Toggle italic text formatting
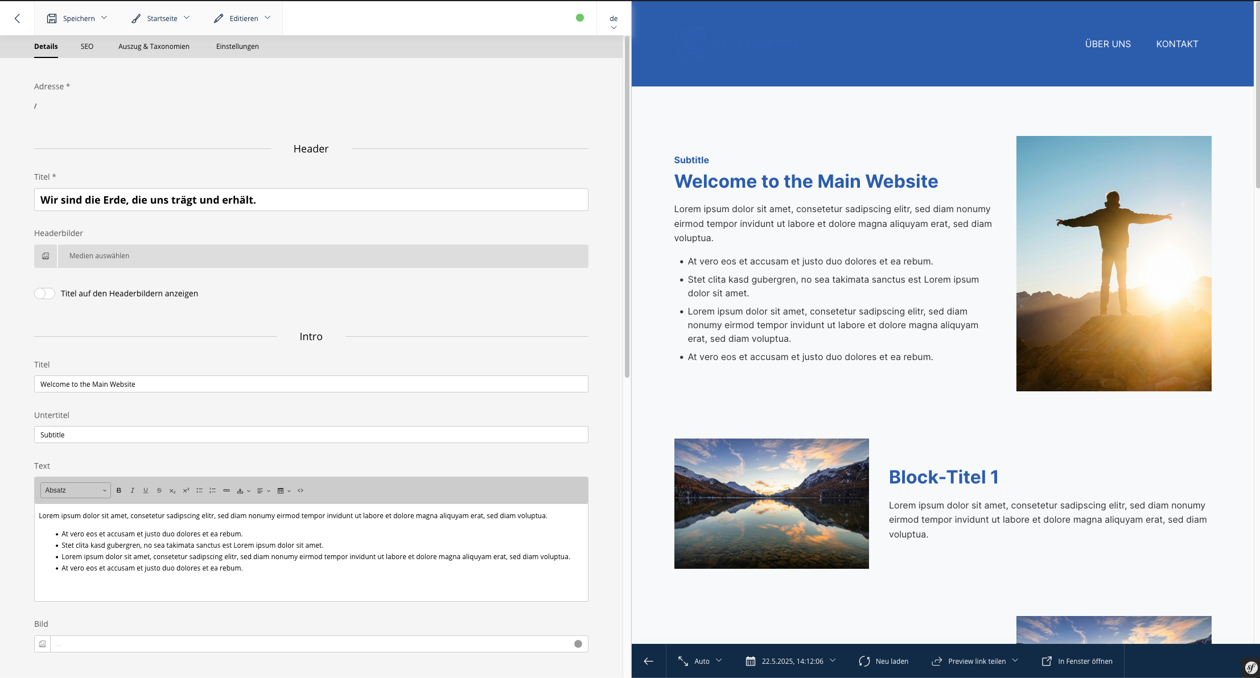This screenshot has height=678, width=1260. pyautogui.click(x=132, y=490)
